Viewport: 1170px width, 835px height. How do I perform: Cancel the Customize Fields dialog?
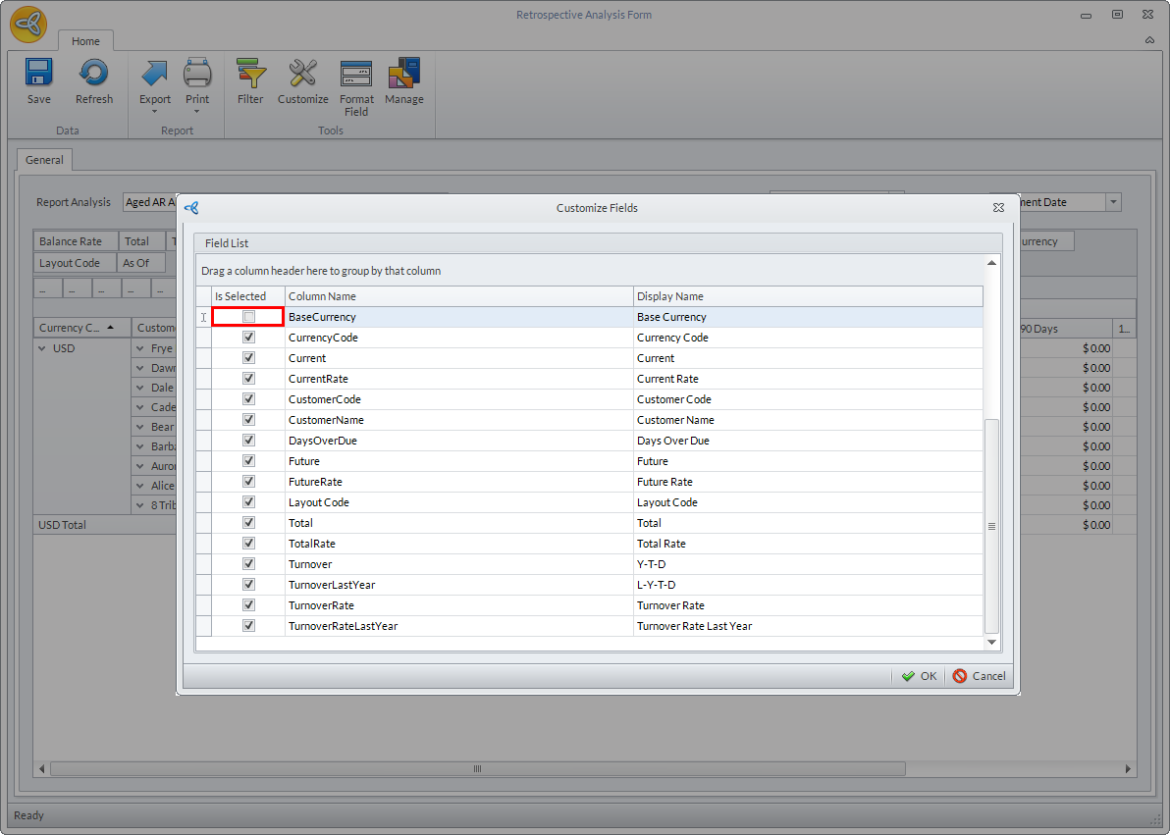(979, 676)
